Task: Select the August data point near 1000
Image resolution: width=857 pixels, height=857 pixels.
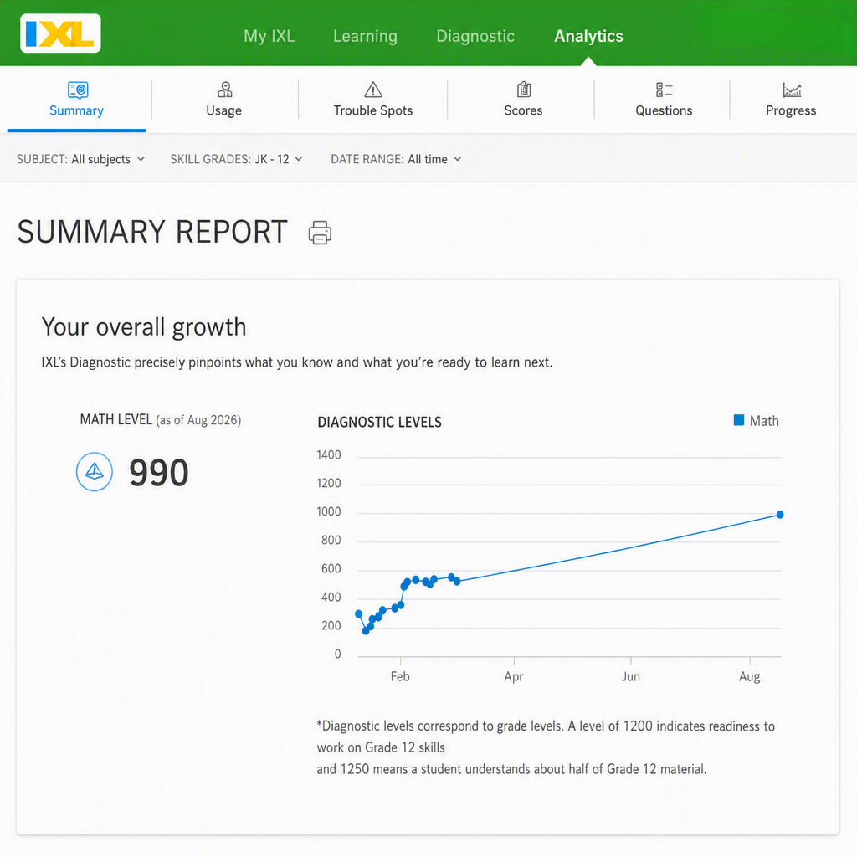Action: [780, 515]
